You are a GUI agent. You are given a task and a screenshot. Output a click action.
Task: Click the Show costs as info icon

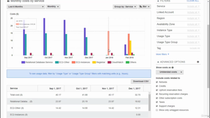point(173,68)
